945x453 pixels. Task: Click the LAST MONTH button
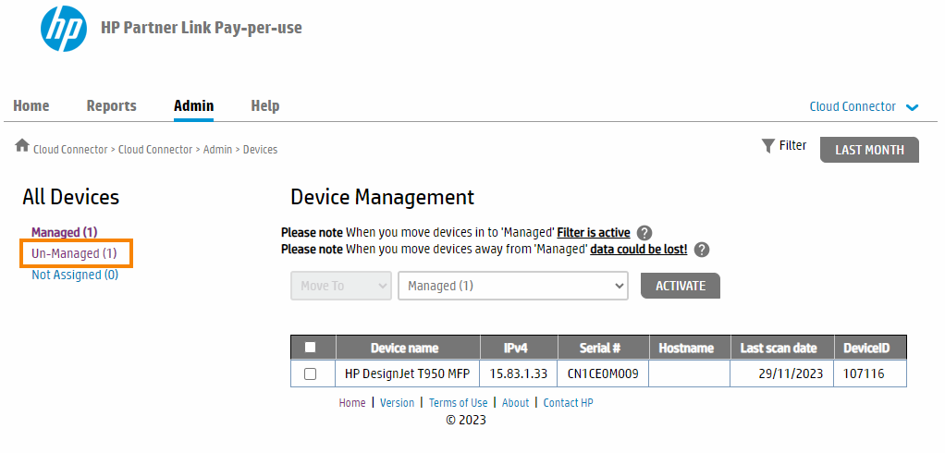click(869, 150)
